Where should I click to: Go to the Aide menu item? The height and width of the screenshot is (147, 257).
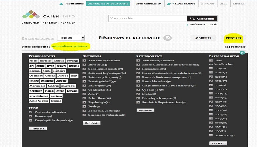click(x=234, y=4)
